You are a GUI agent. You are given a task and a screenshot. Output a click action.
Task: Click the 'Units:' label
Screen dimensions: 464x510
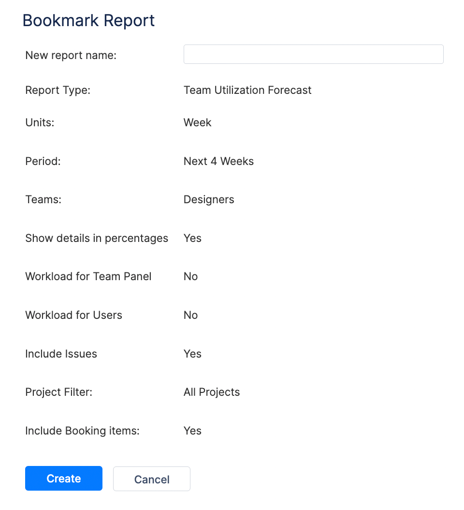click(x=40, y=122)
